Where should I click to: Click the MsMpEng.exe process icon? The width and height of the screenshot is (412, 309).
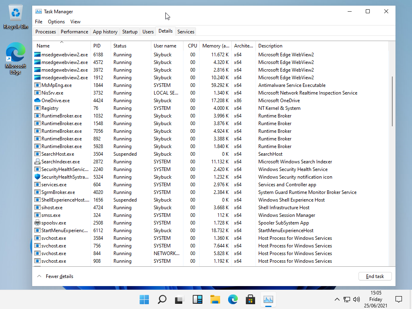pyautogui.click(x=37, y=85)
